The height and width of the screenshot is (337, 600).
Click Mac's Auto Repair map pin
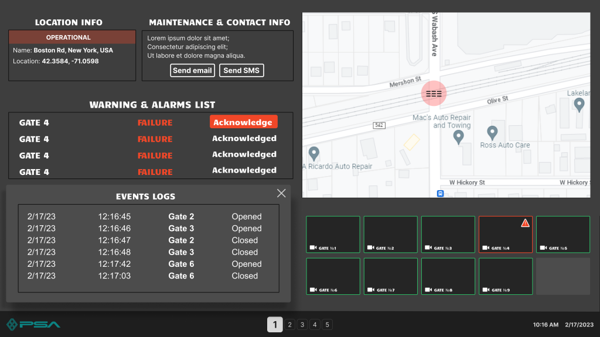(x=458, y=137)
